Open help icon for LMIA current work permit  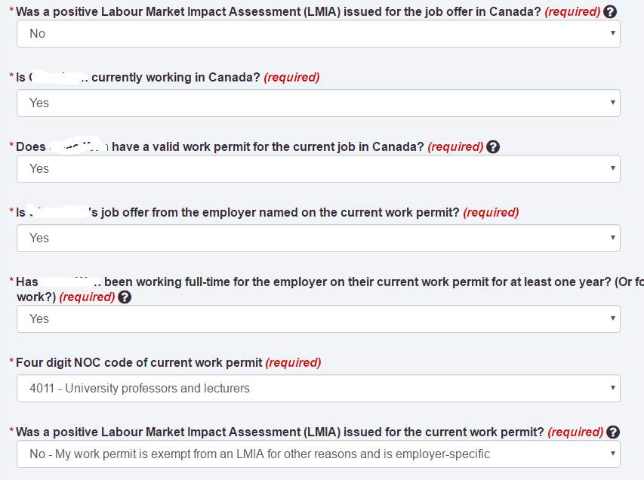pos(613,432)
